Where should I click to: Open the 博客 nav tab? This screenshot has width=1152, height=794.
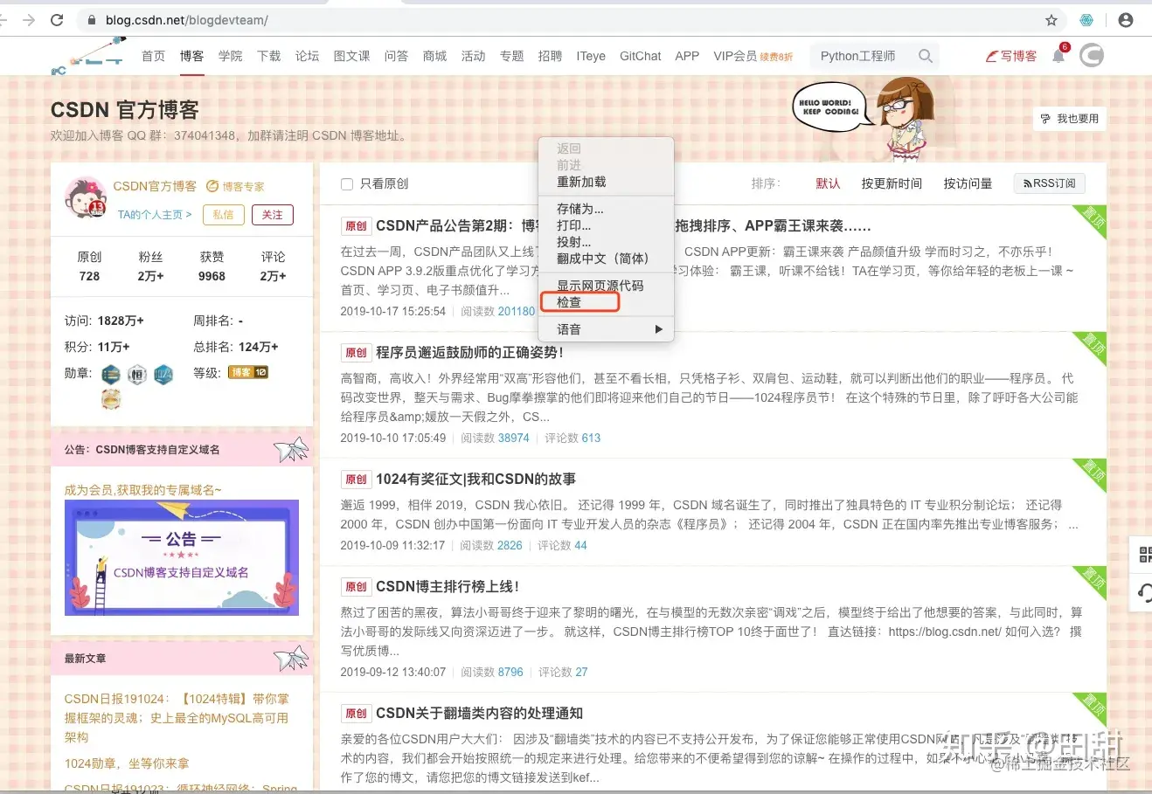click(192, 56)
